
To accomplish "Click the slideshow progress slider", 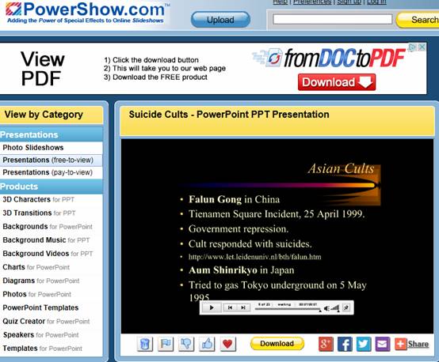I will coord(288,309).
